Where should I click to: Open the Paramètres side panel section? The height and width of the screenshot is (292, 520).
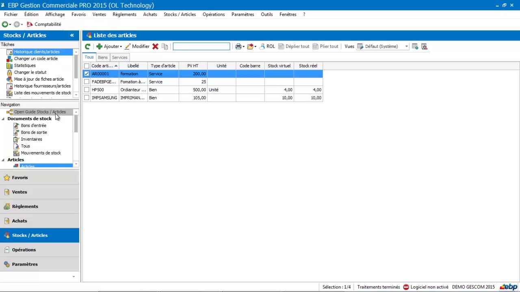39,264
